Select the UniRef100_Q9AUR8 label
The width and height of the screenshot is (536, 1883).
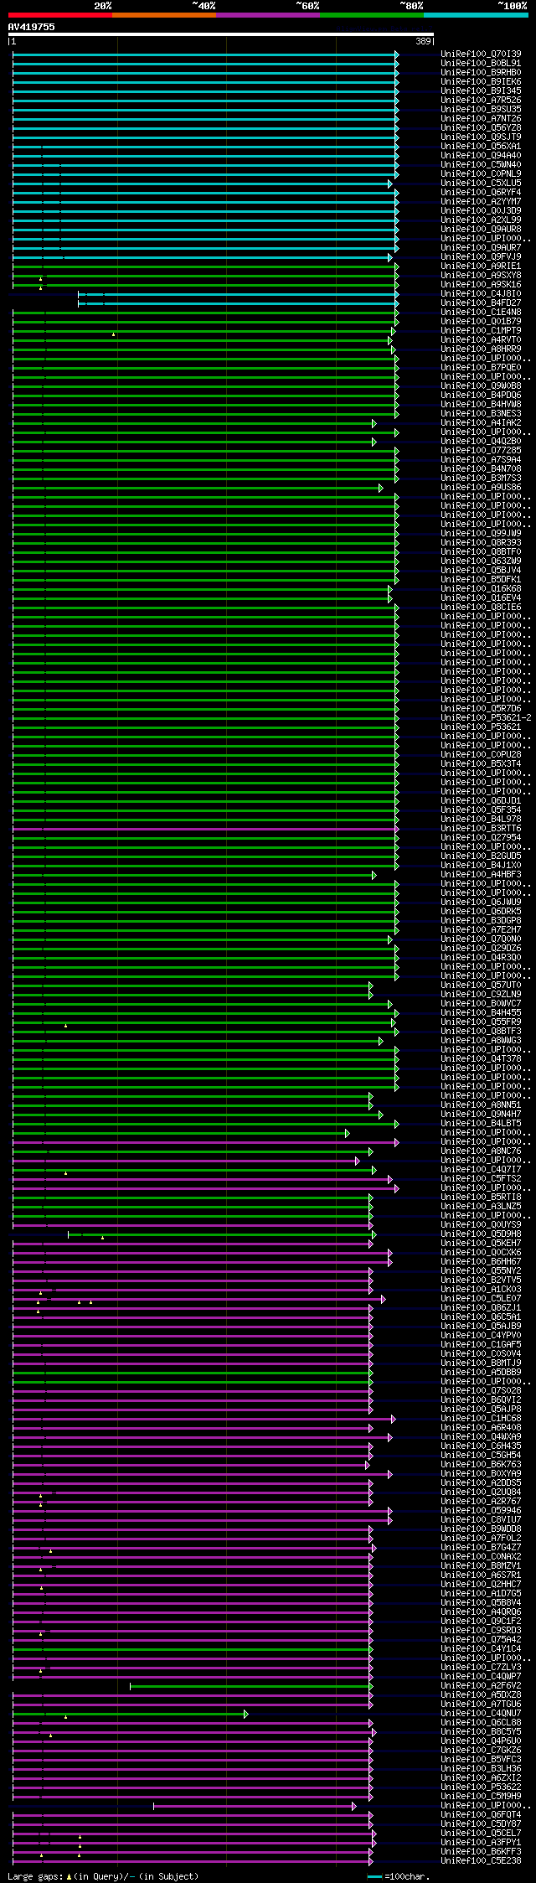coord(481,229)
